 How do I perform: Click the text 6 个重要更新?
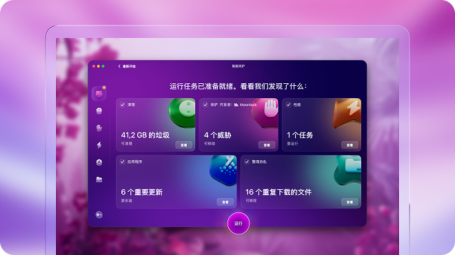[x=141, y=192]
